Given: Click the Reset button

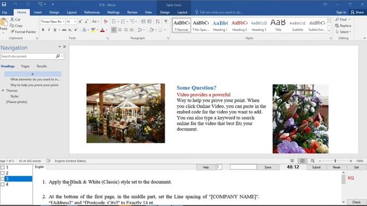Looking at the screenshot, I should click(337, 167).
